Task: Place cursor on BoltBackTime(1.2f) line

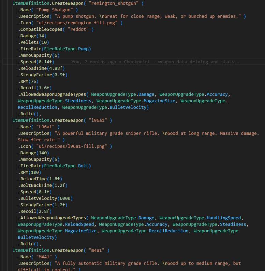Action: pyautogui.click(x=43, y=185)
